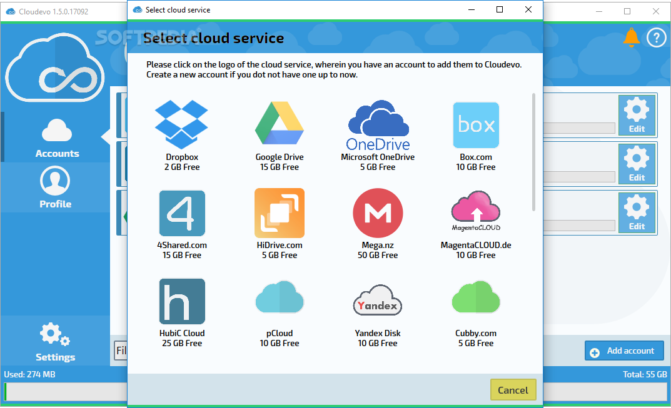671x408 pixels.
Task: Pick the Mega.nz red logo
Action: click(378, 213)
